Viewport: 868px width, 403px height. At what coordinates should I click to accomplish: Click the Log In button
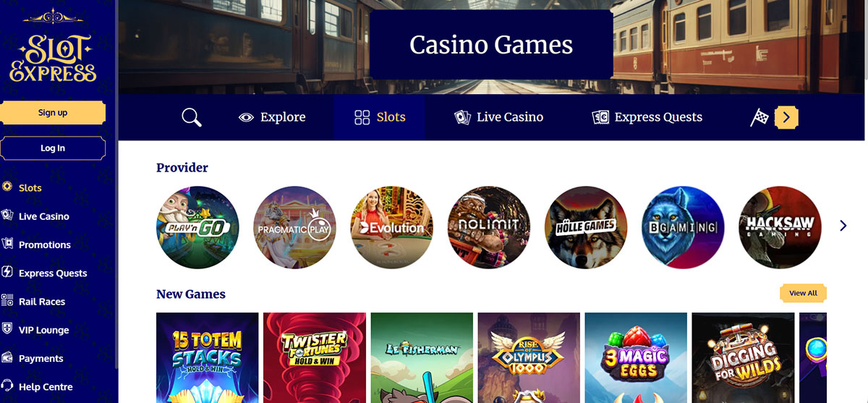[53, 148]
